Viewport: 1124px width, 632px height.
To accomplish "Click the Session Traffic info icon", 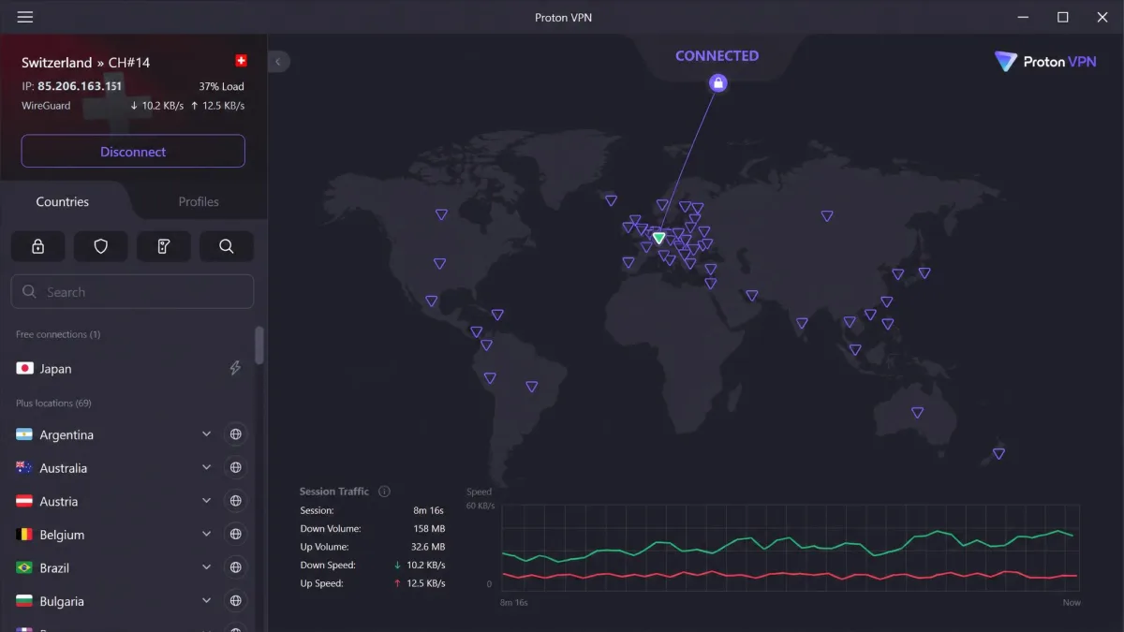I will pyautogui.click(x=384, y=492).
